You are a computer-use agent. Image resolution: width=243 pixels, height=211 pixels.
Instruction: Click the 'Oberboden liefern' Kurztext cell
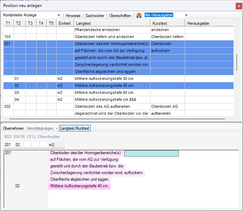click(x=168, y=37)
